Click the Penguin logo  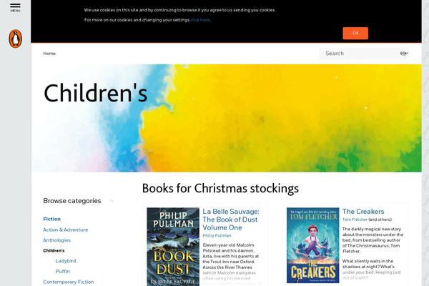tap(15, 39)
